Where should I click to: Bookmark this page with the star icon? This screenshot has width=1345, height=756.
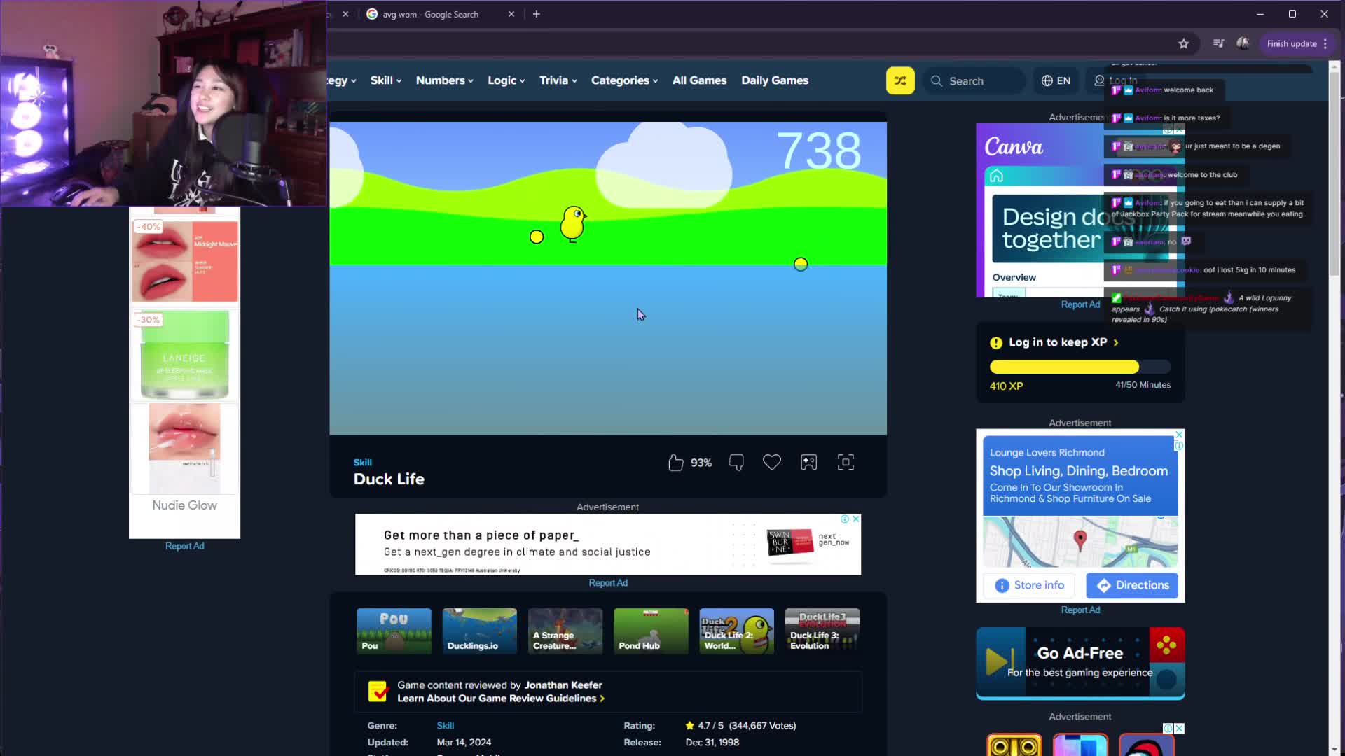(1183, 43)
